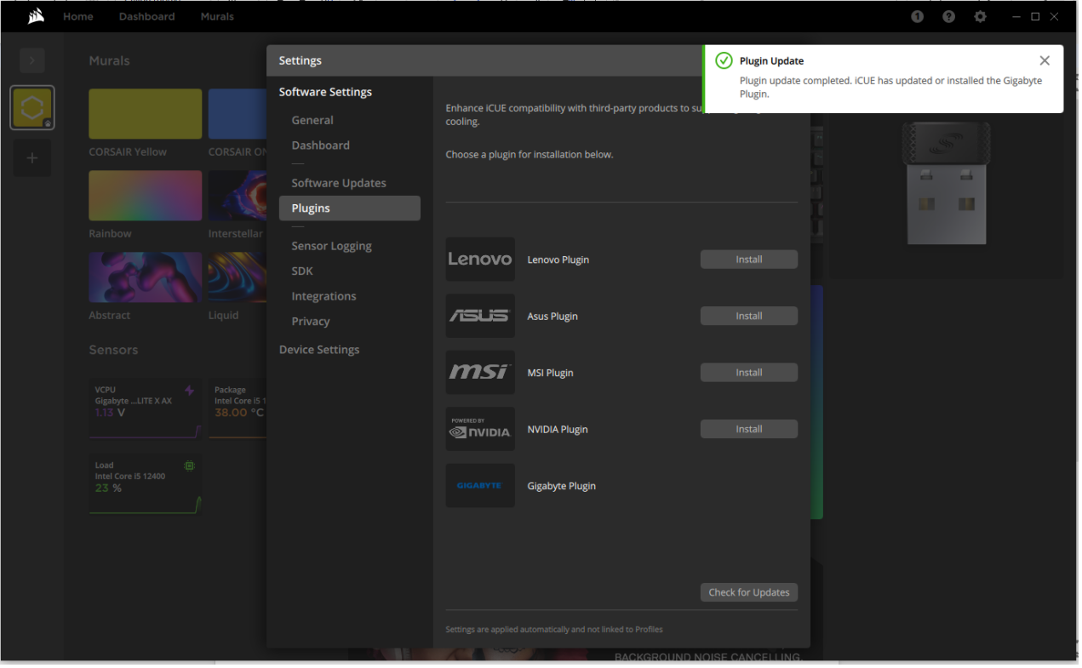1082x668 pixels.
Task: Select the yellow hexagon profile icon
Action: 32,108
